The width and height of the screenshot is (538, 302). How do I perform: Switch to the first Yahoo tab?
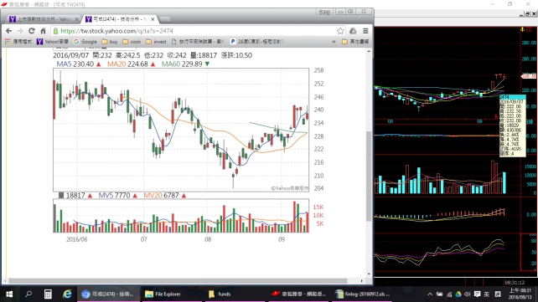click(x=40, y=19)
